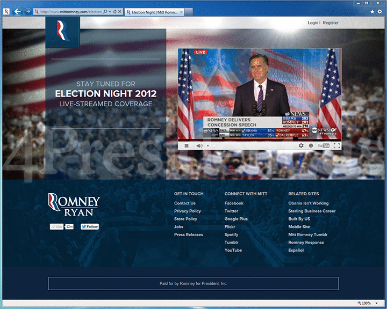Go forward with the browser forward arrow

[28, 11]
